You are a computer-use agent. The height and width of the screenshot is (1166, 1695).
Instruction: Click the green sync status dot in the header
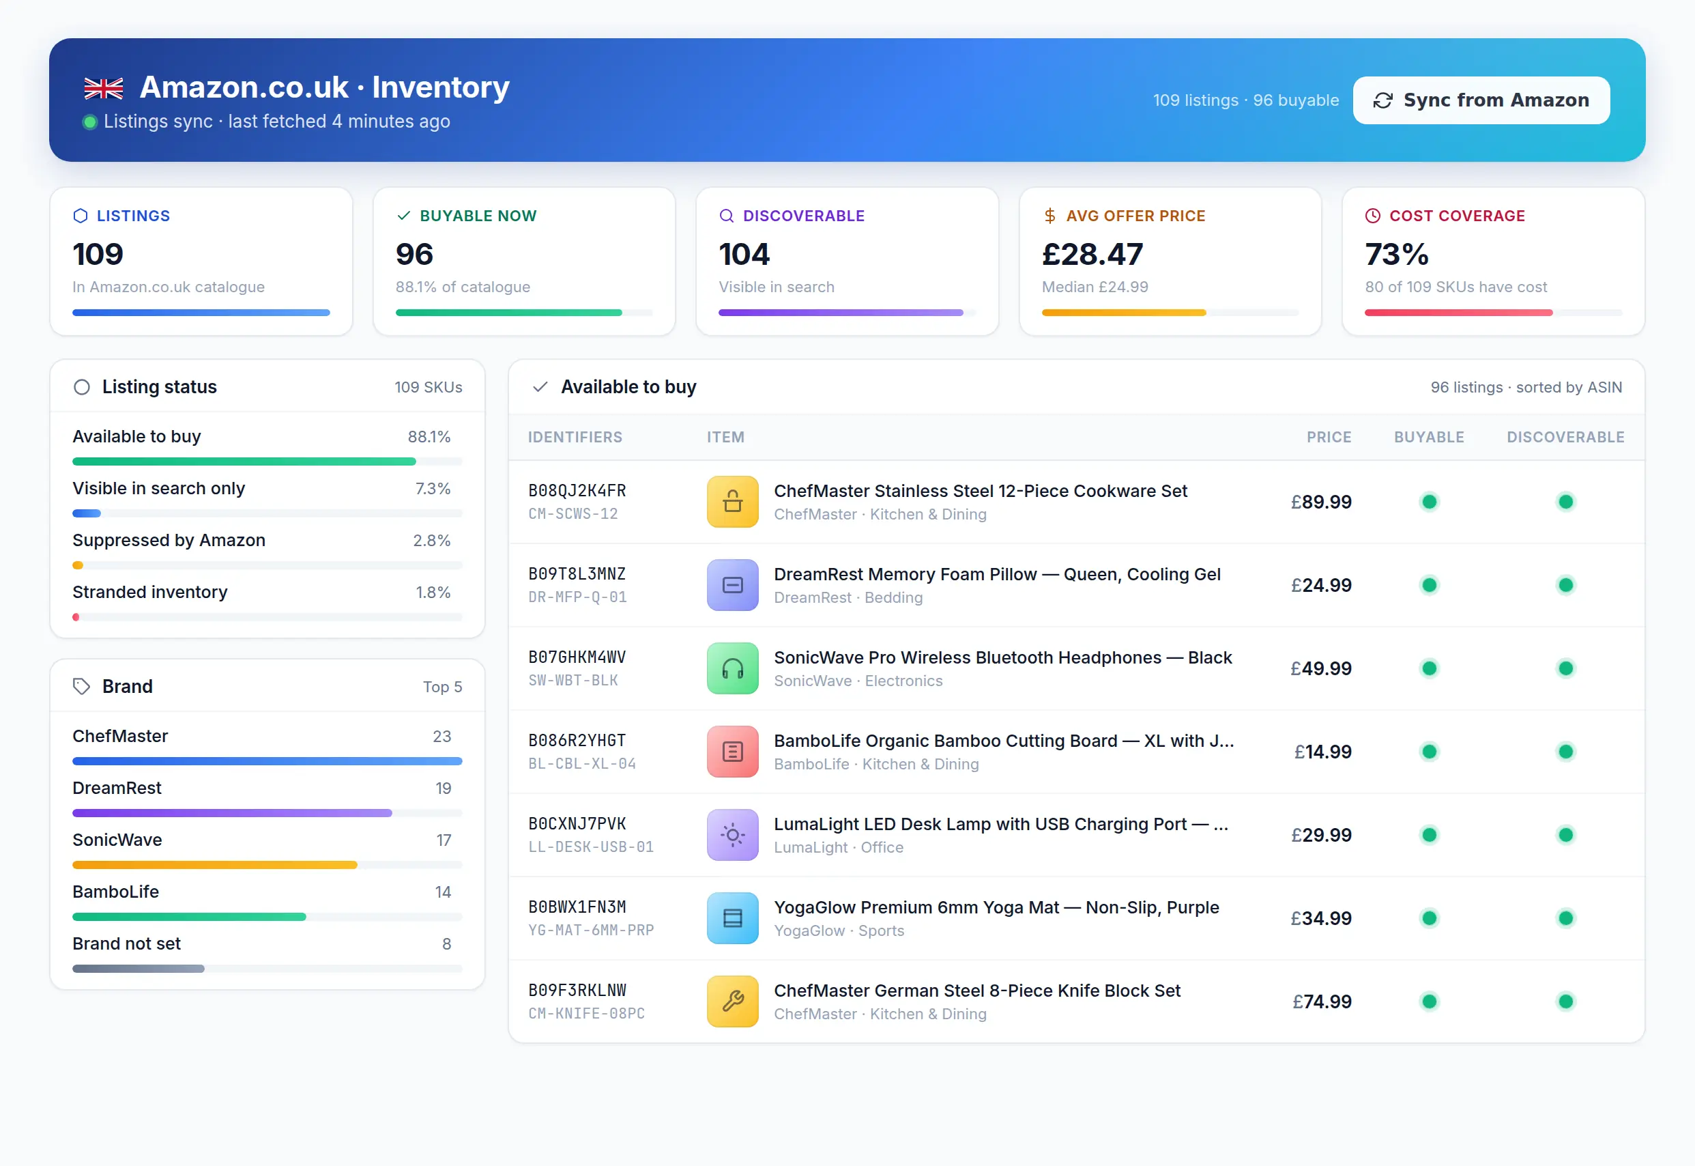[x=90, y=122]
